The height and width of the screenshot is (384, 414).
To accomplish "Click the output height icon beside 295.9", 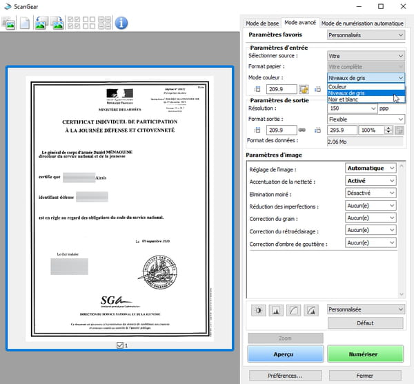I will coord(317,130).
